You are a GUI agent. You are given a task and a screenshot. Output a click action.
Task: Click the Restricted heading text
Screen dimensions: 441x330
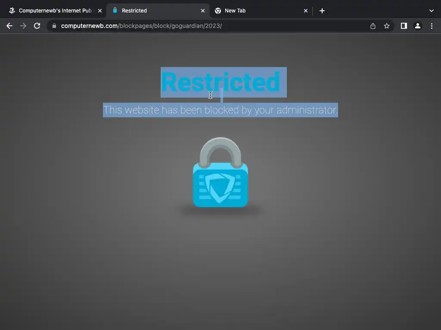(x=220, y=82)
